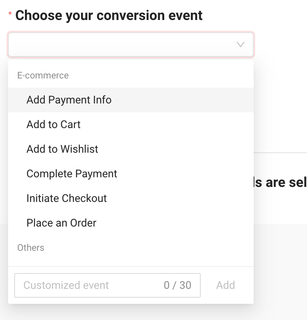Choose Add to Cart from the list

click(54, 125)
